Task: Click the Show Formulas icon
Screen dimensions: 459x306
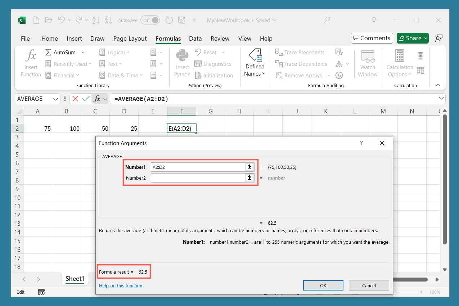Action: pyautogui.click(x=339, y=53)
